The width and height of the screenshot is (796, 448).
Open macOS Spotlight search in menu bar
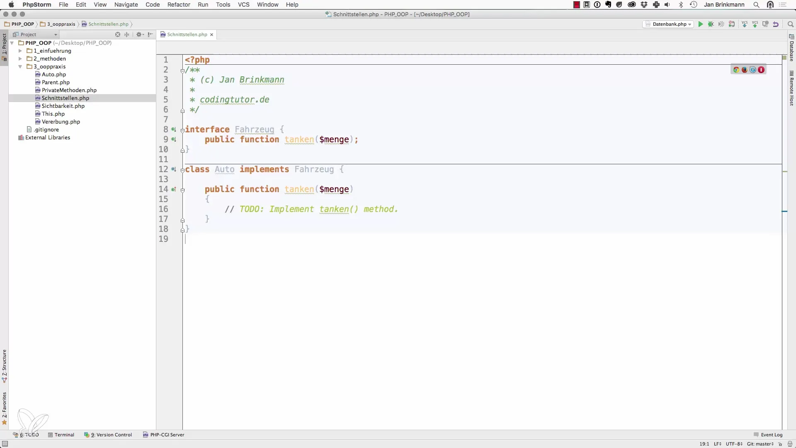coord(756,5)
